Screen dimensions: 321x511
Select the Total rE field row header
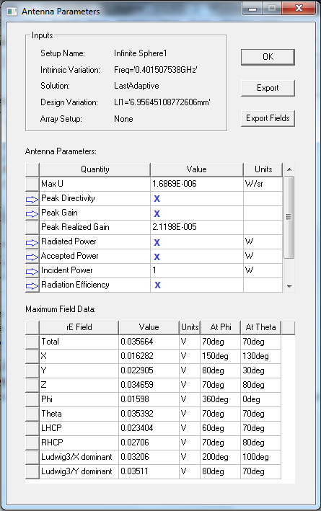pos(32,342)
